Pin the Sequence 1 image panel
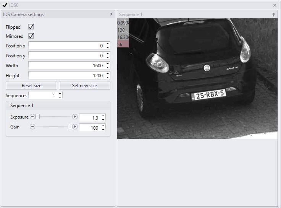 click(273, 15)
